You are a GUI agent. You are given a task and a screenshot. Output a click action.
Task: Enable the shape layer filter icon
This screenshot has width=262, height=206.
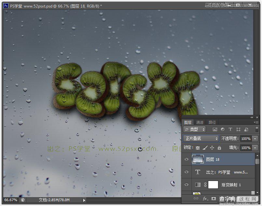238,129
